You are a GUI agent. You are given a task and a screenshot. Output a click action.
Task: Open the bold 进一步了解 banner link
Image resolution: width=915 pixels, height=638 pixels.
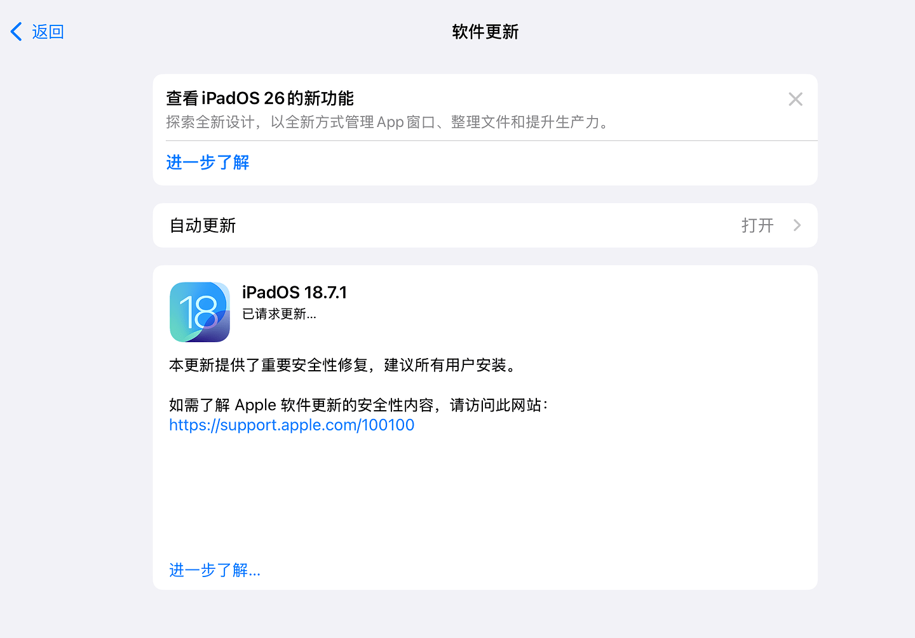208,163
